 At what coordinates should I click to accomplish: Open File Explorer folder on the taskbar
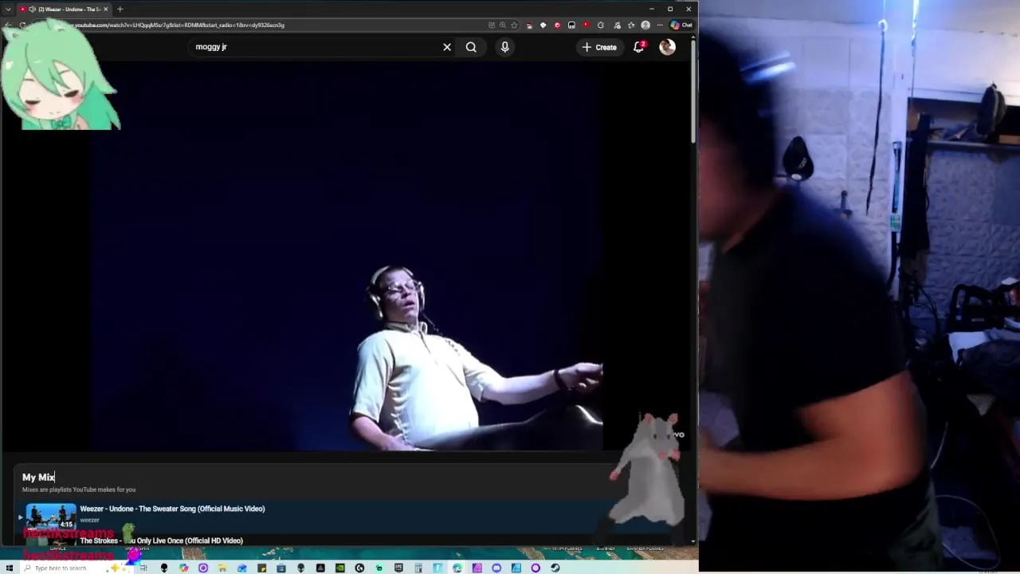pyautogui.click(x=222, y=568)
